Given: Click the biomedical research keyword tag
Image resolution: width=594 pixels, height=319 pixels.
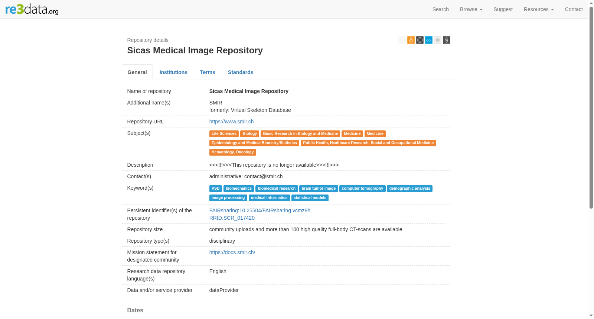Looking at the screenshot, I should click(x=277, y=189).
